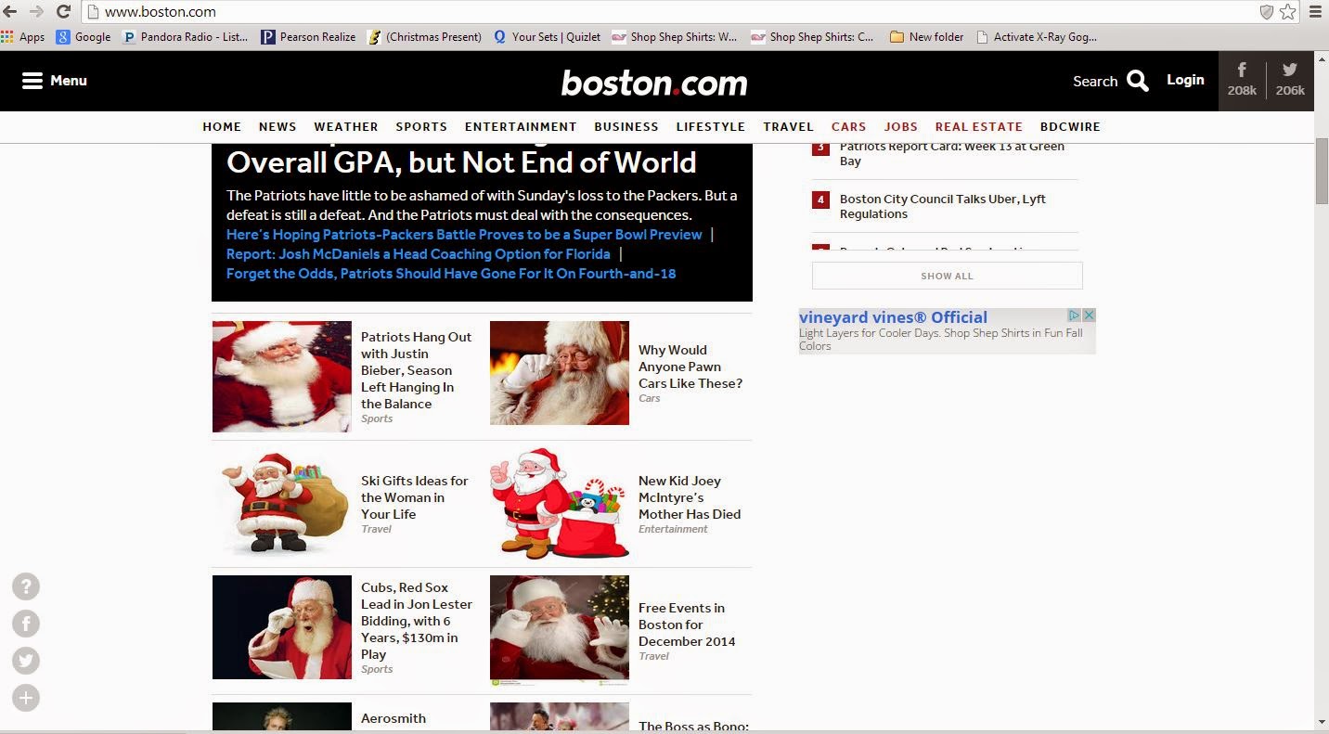Viewport: 1329px width, 734px height.
Task: Open the SPORTS nav section
Action: coord(421,127)
